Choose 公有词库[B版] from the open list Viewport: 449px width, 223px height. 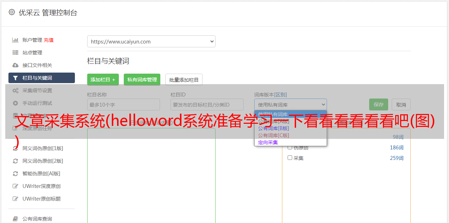coord(290,128)
